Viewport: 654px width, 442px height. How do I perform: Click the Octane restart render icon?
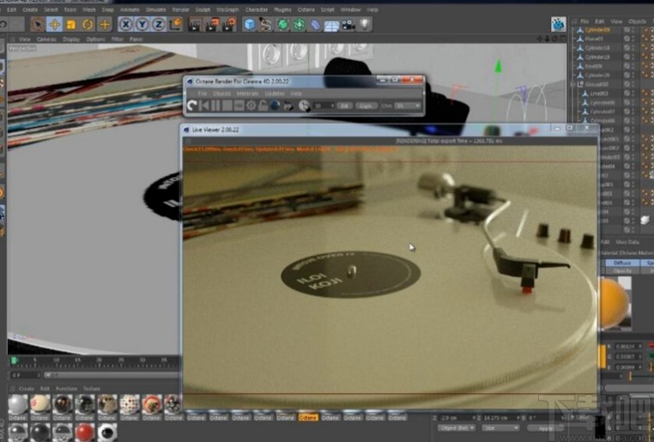click(194, 106)
